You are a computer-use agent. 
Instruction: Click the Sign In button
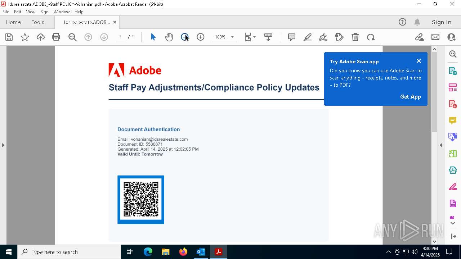[x=442, y=22]
